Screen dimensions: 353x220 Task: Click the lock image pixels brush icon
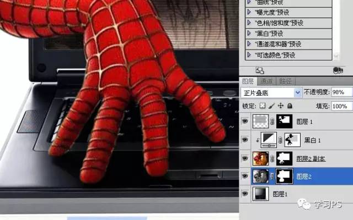pos(271,106)
